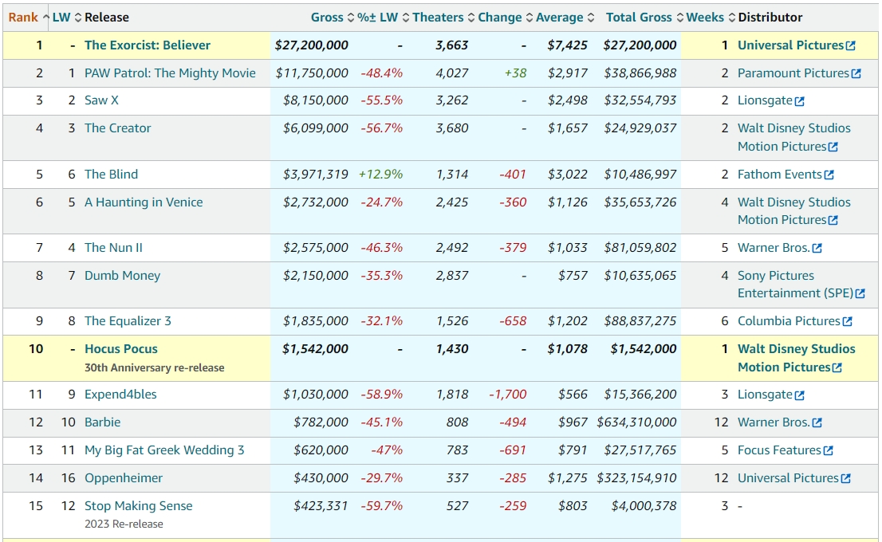Open The Equalizer 3 release link

(x=128, y=321)
